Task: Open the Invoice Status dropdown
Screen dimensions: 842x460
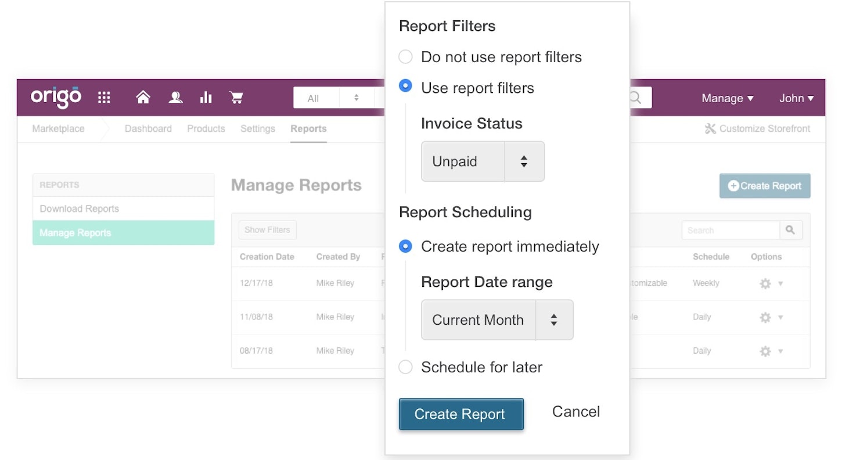Action: (483, 161)
